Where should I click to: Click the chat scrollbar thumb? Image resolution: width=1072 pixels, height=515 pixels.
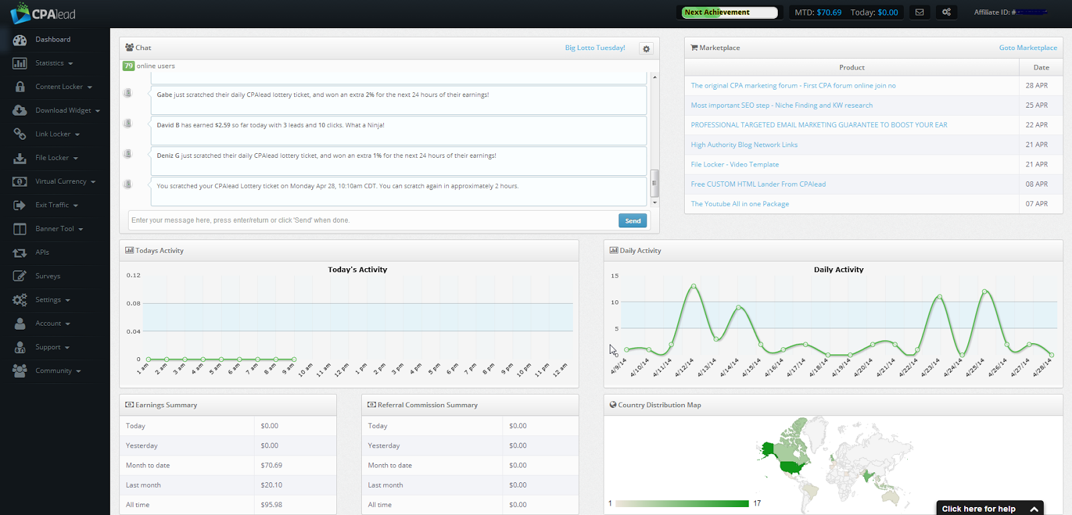tap(655, 183)
